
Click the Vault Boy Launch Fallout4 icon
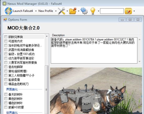[x=8, y=11]
